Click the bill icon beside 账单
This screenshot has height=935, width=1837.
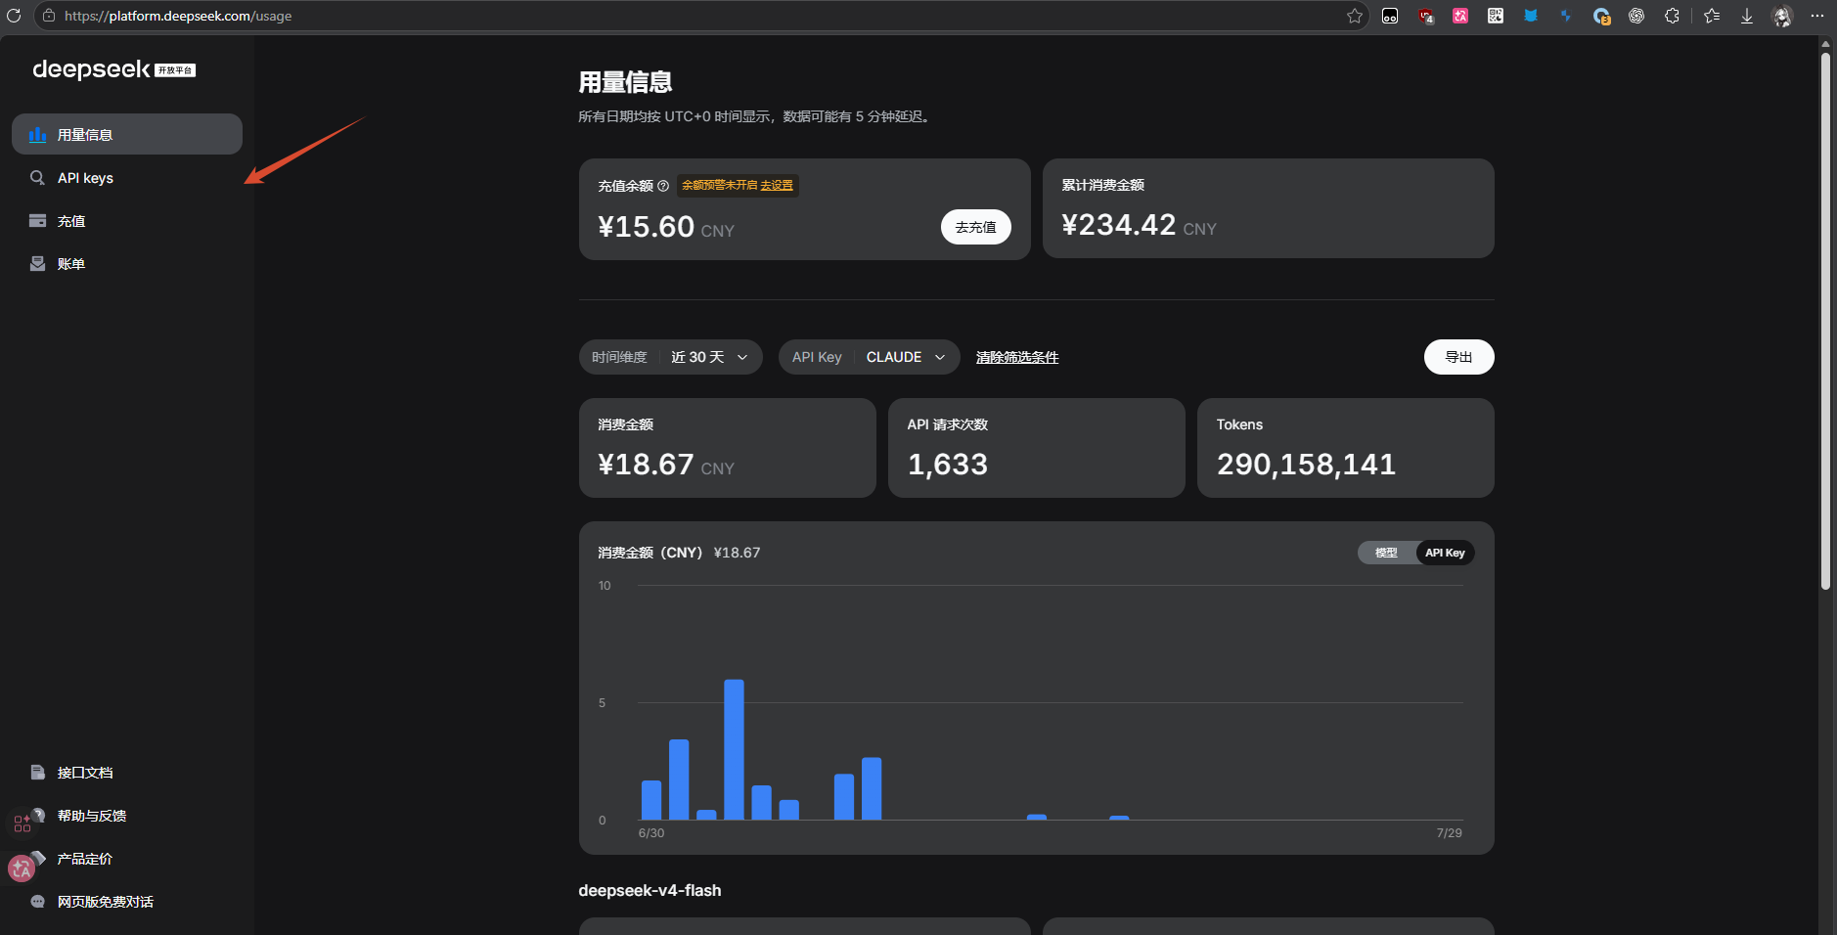tap(37, 264)
